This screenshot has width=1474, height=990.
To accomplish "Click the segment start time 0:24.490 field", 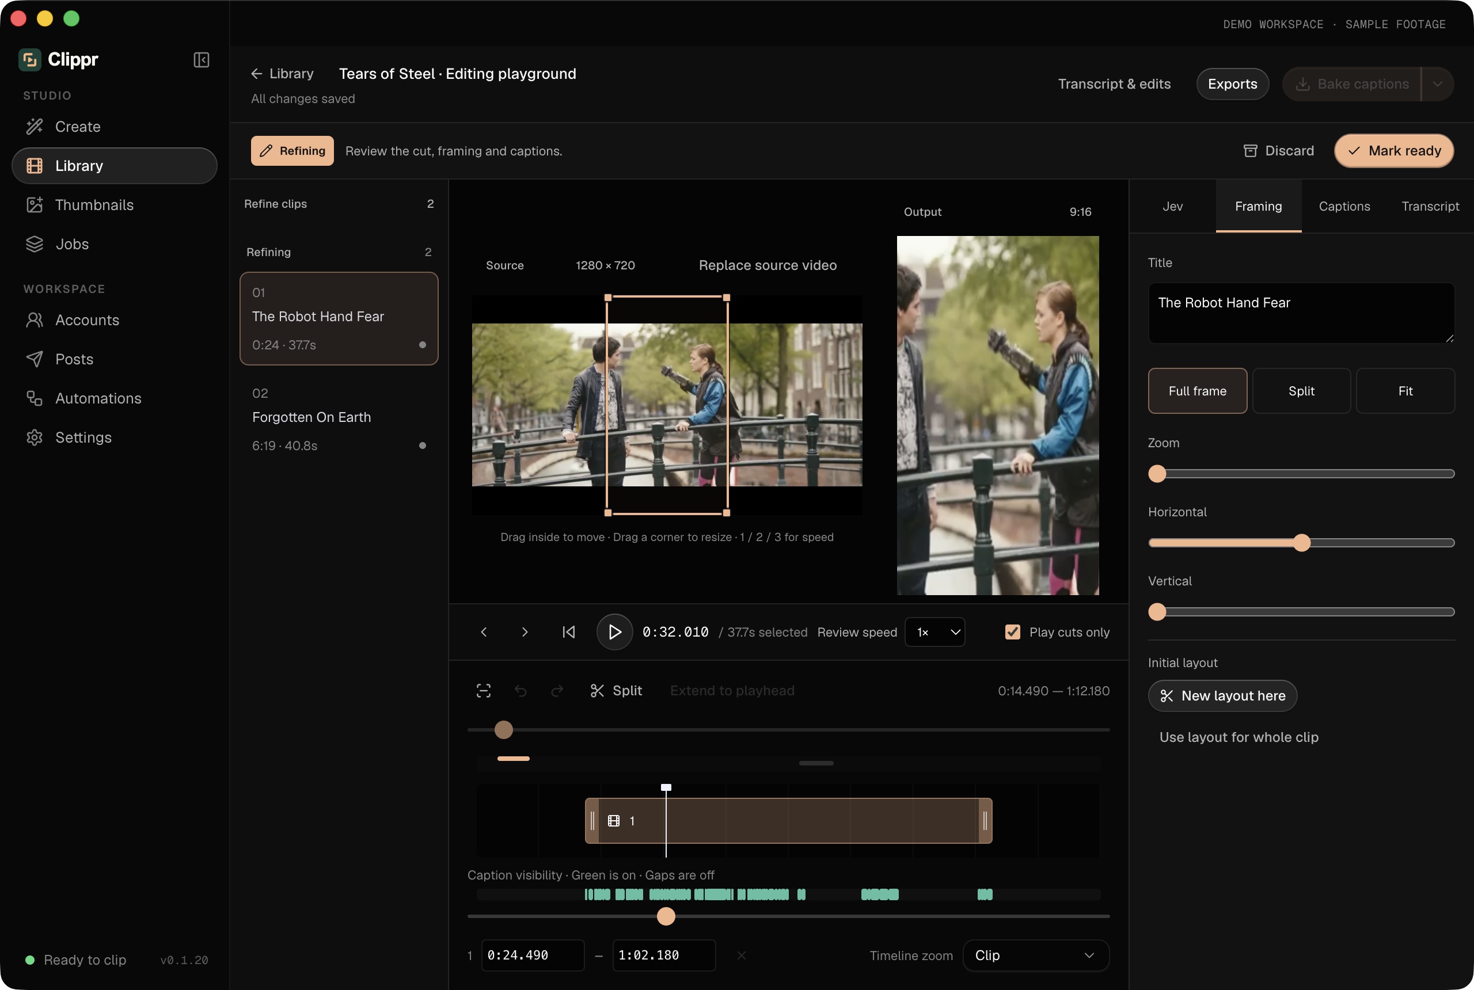I will tap(533, 955).
